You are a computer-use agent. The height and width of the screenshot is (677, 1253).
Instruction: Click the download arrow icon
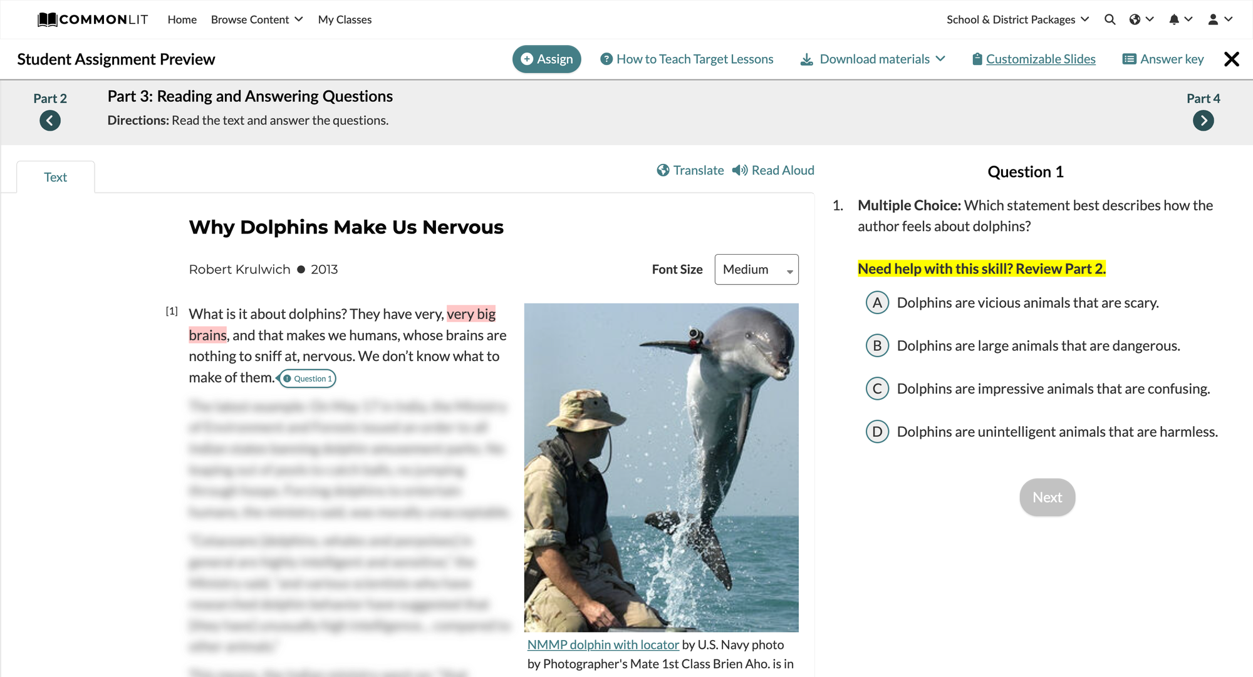click(807, 59)
